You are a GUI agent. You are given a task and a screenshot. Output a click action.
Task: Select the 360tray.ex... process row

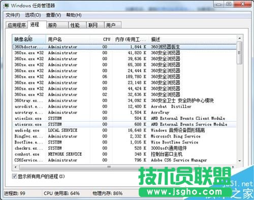point(124,101)
